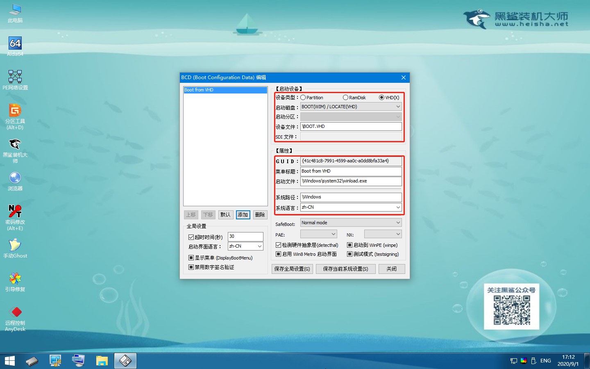Click the 默认 button
Screen dimensions: 590x369
(225, 215)
